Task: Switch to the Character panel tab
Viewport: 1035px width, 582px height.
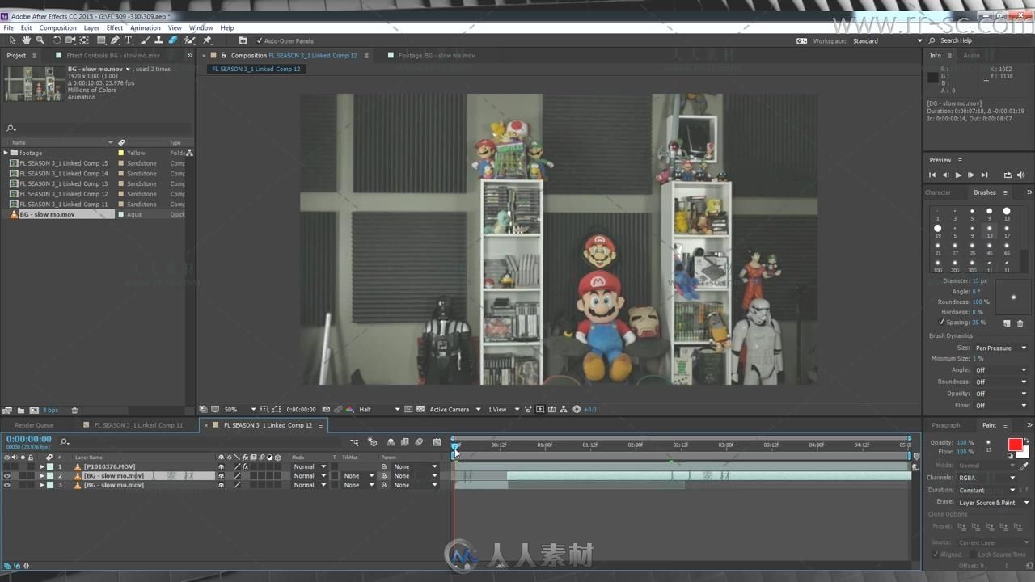Action: 938,192
